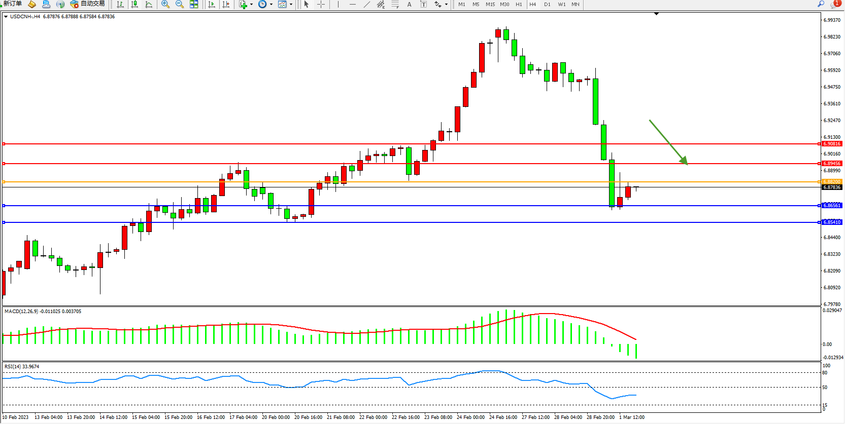The width and height of the screenshot is (845, 424).
Task: Switch to the M15 timeframe
Action: pos(490,5)
